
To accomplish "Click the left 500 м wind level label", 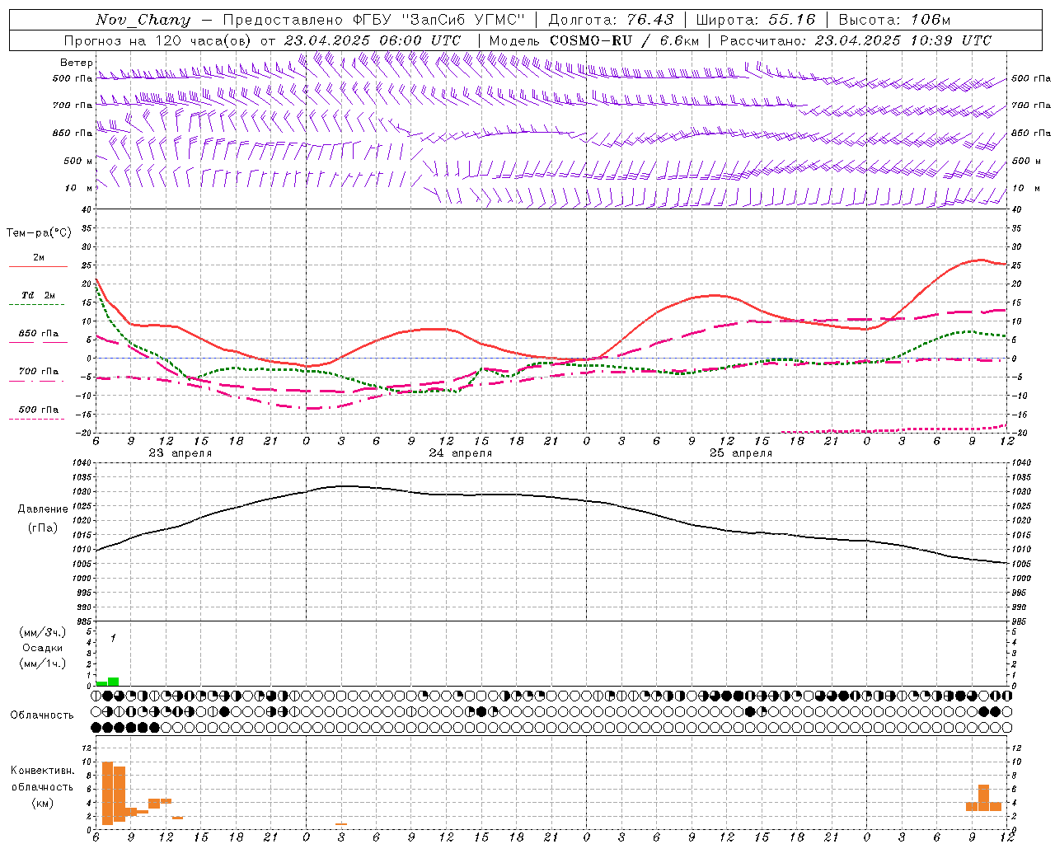I will click(78, 161).
